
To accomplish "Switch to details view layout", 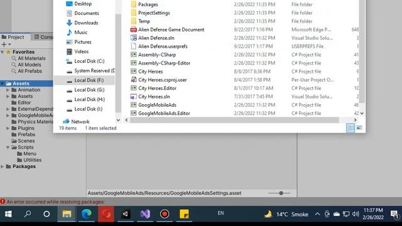I will point(350,128).
